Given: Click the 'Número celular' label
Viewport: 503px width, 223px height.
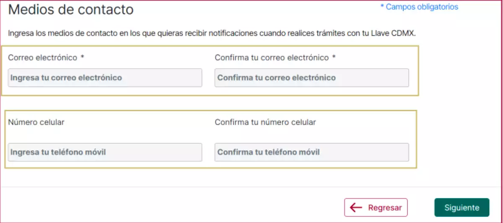Looking at the screenshot, I should [x=36, y=122].
